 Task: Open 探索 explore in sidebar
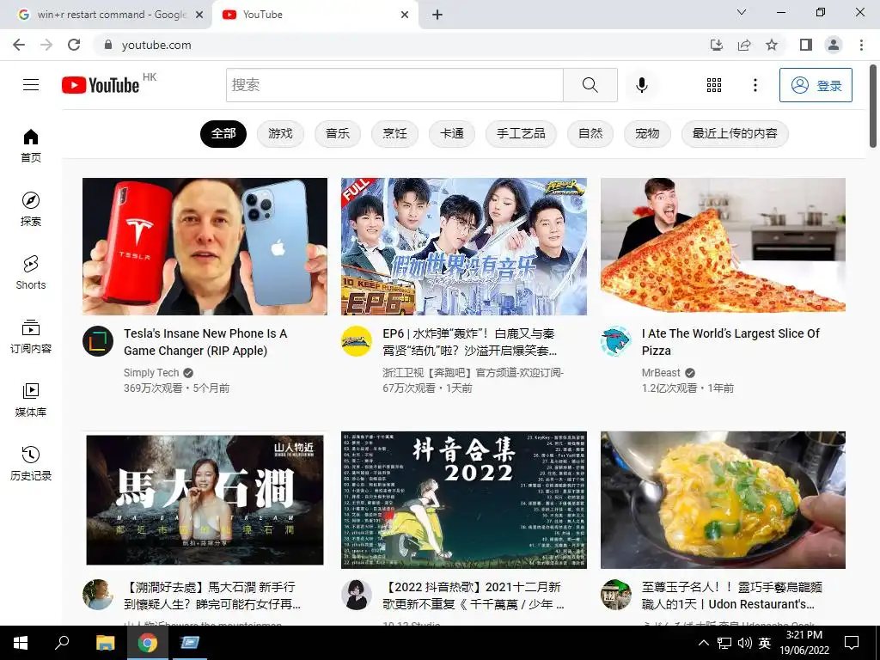tap(31, 210)
